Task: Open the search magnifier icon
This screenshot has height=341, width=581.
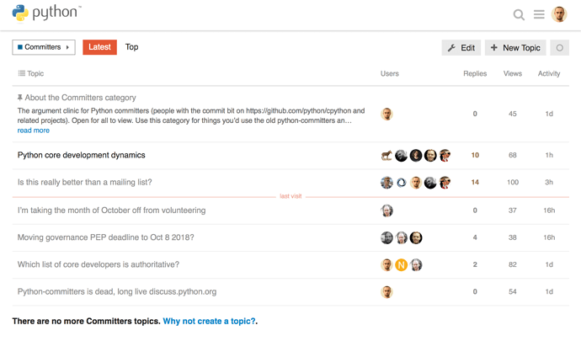Action: tap(519, 15)
